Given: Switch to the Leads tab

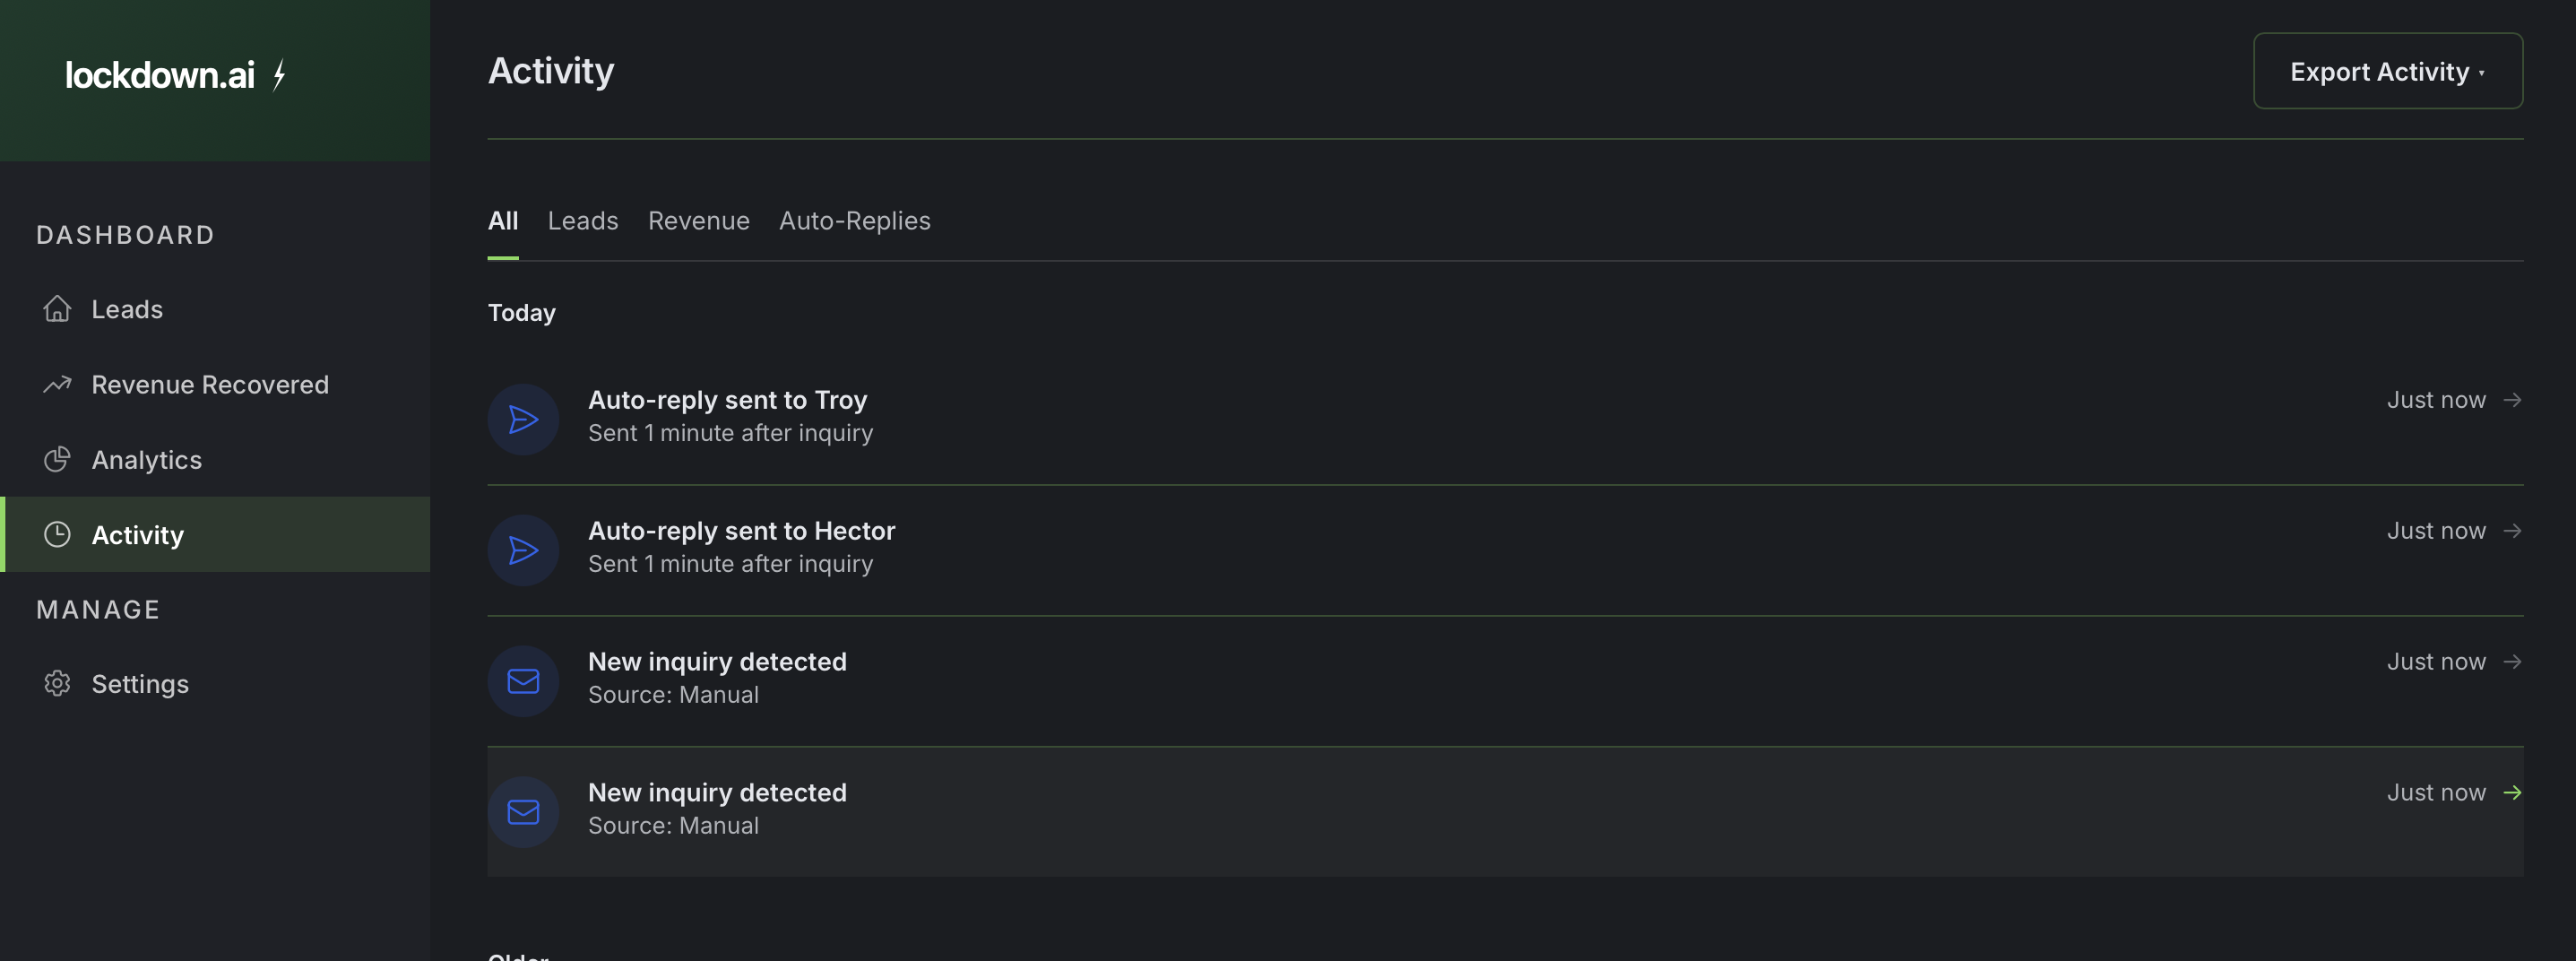Looking at the screenshot, I should (x=583, y=221).
